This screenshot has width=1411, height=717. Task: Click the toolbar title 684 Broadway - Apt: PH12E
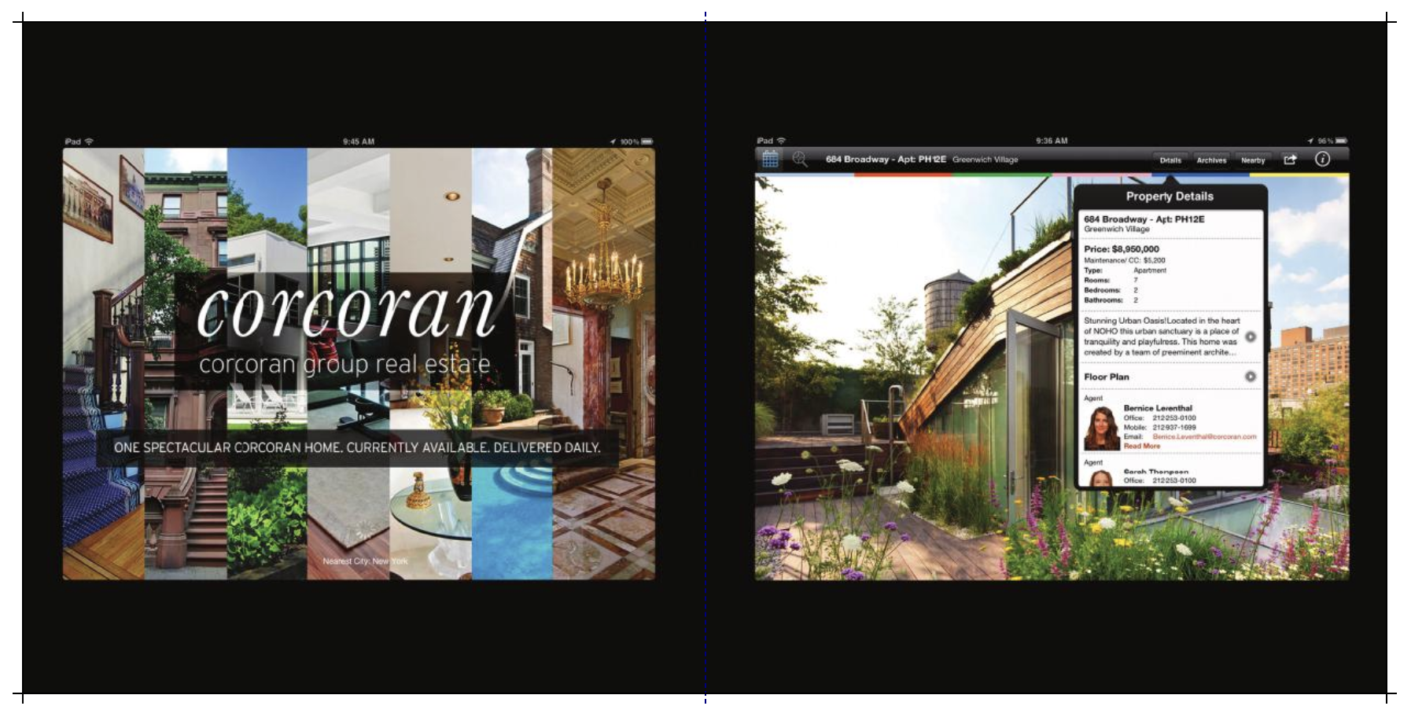886,160
